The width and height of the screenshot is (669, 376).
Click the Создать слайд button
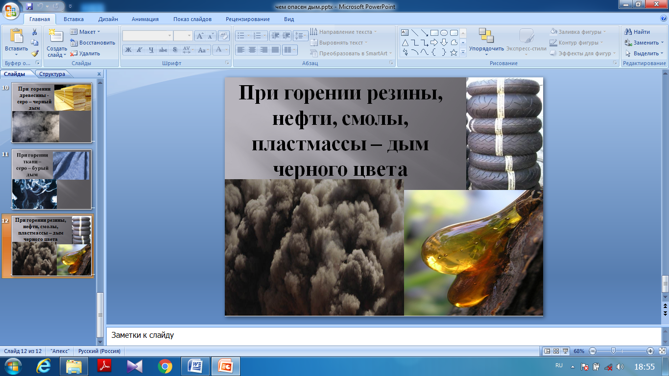tap(57, 43)
